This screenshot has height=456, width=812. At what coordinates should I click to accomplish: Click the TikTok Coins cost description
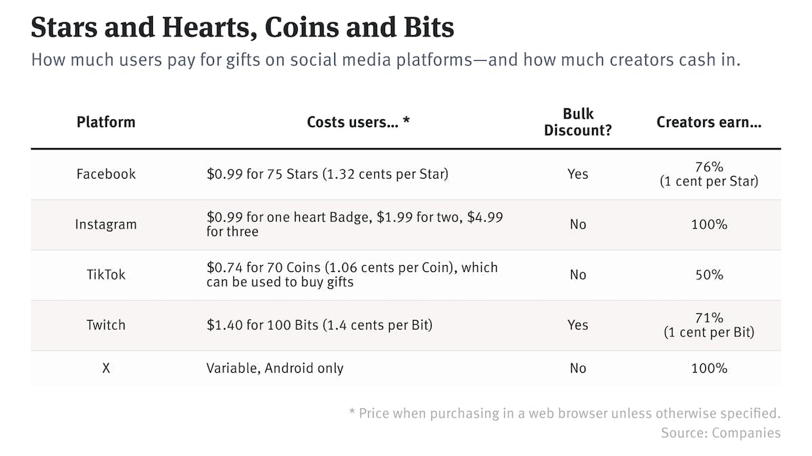pos(352,275)
